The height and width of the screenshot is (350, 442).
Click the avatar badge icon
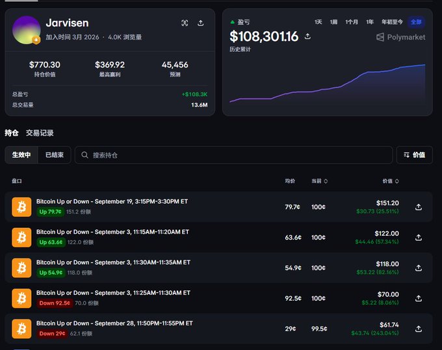(36, 40)
